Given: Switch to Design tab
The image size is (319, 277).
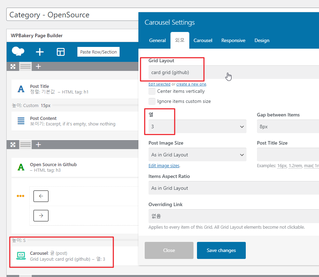Looking at the screenshot, I should point(262,41).
